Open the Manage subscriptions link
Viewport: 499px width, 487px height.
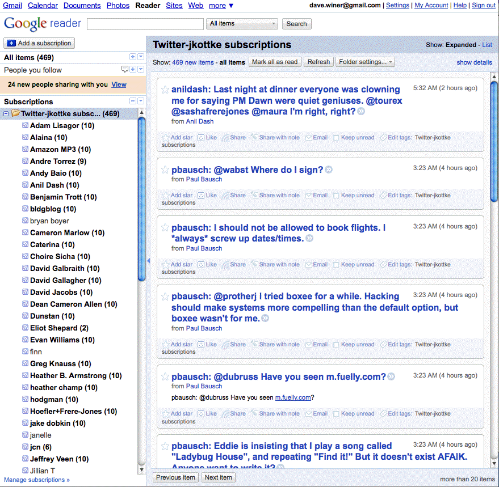coord(37,480)
